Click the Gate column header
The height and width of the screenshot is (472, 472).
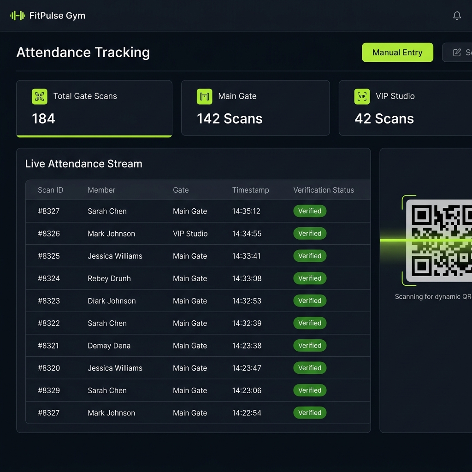point(181,190)
